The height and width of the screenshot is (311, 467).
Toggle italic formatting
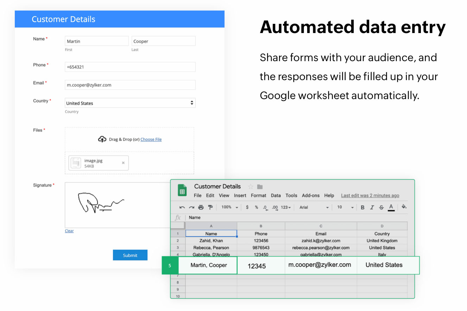coord(371,207)
